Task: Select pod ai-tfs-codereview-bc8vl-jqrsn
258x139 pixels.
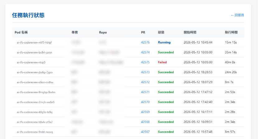Action: [34, 52]
